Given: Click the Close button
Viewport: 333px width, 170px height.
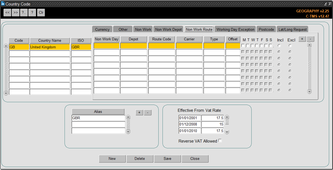Looking at the screenshot, I should point(195,158).
